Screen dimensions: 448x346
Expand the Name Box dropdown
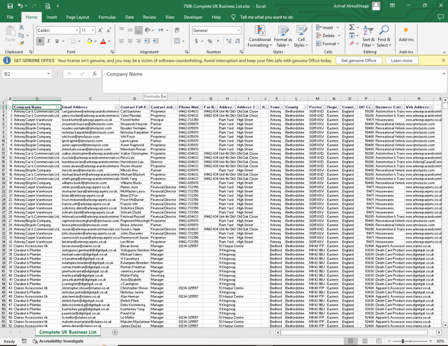coord(49,74)
